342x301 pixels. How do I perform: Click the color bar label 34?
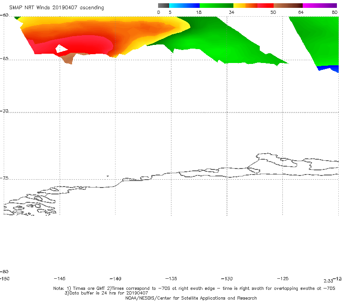[232, 12]
